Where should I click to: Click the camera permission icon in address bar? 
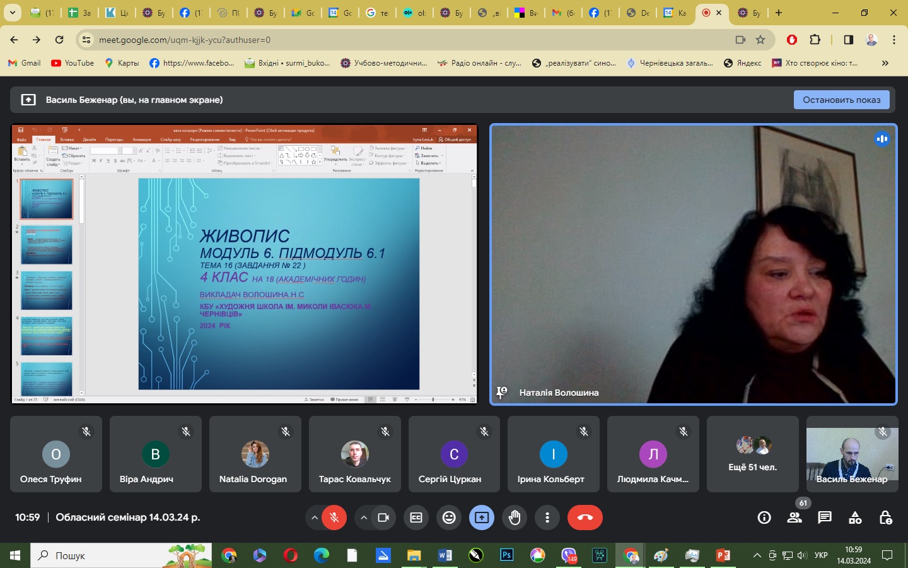(x=740, y=40)
